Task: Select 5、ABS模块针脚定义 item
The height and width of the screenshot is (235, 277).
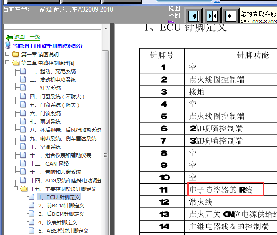Action: click(63, 231)
